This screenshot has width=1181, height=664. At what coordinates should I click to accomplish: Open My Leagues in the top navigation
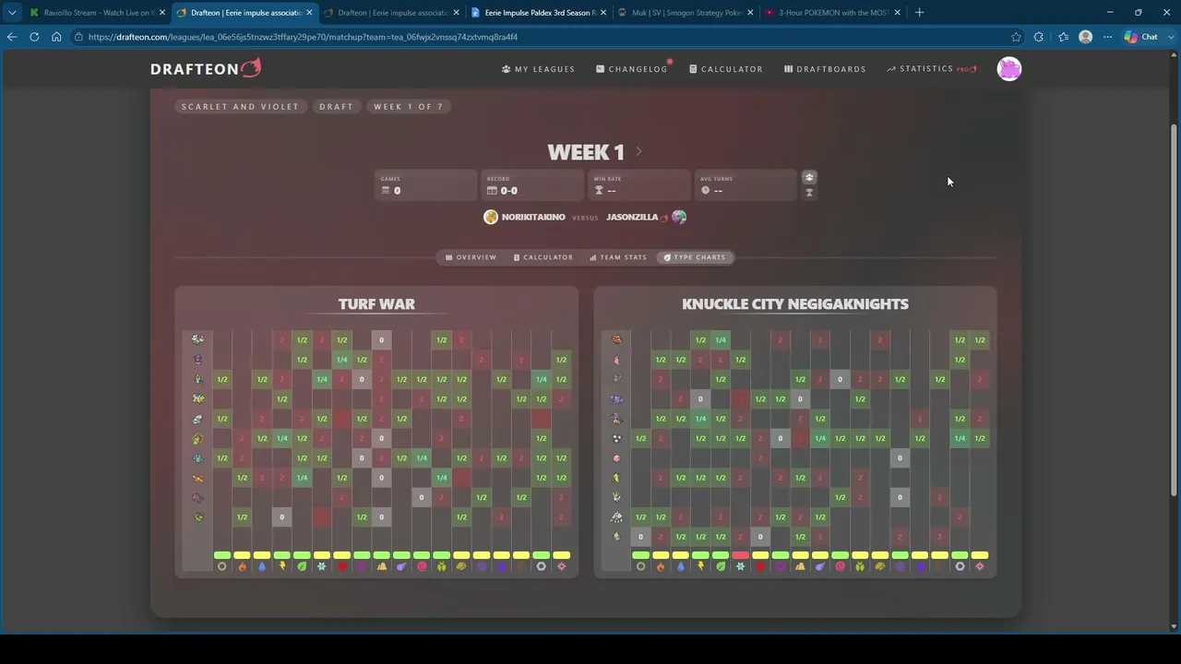click(539, 69)
